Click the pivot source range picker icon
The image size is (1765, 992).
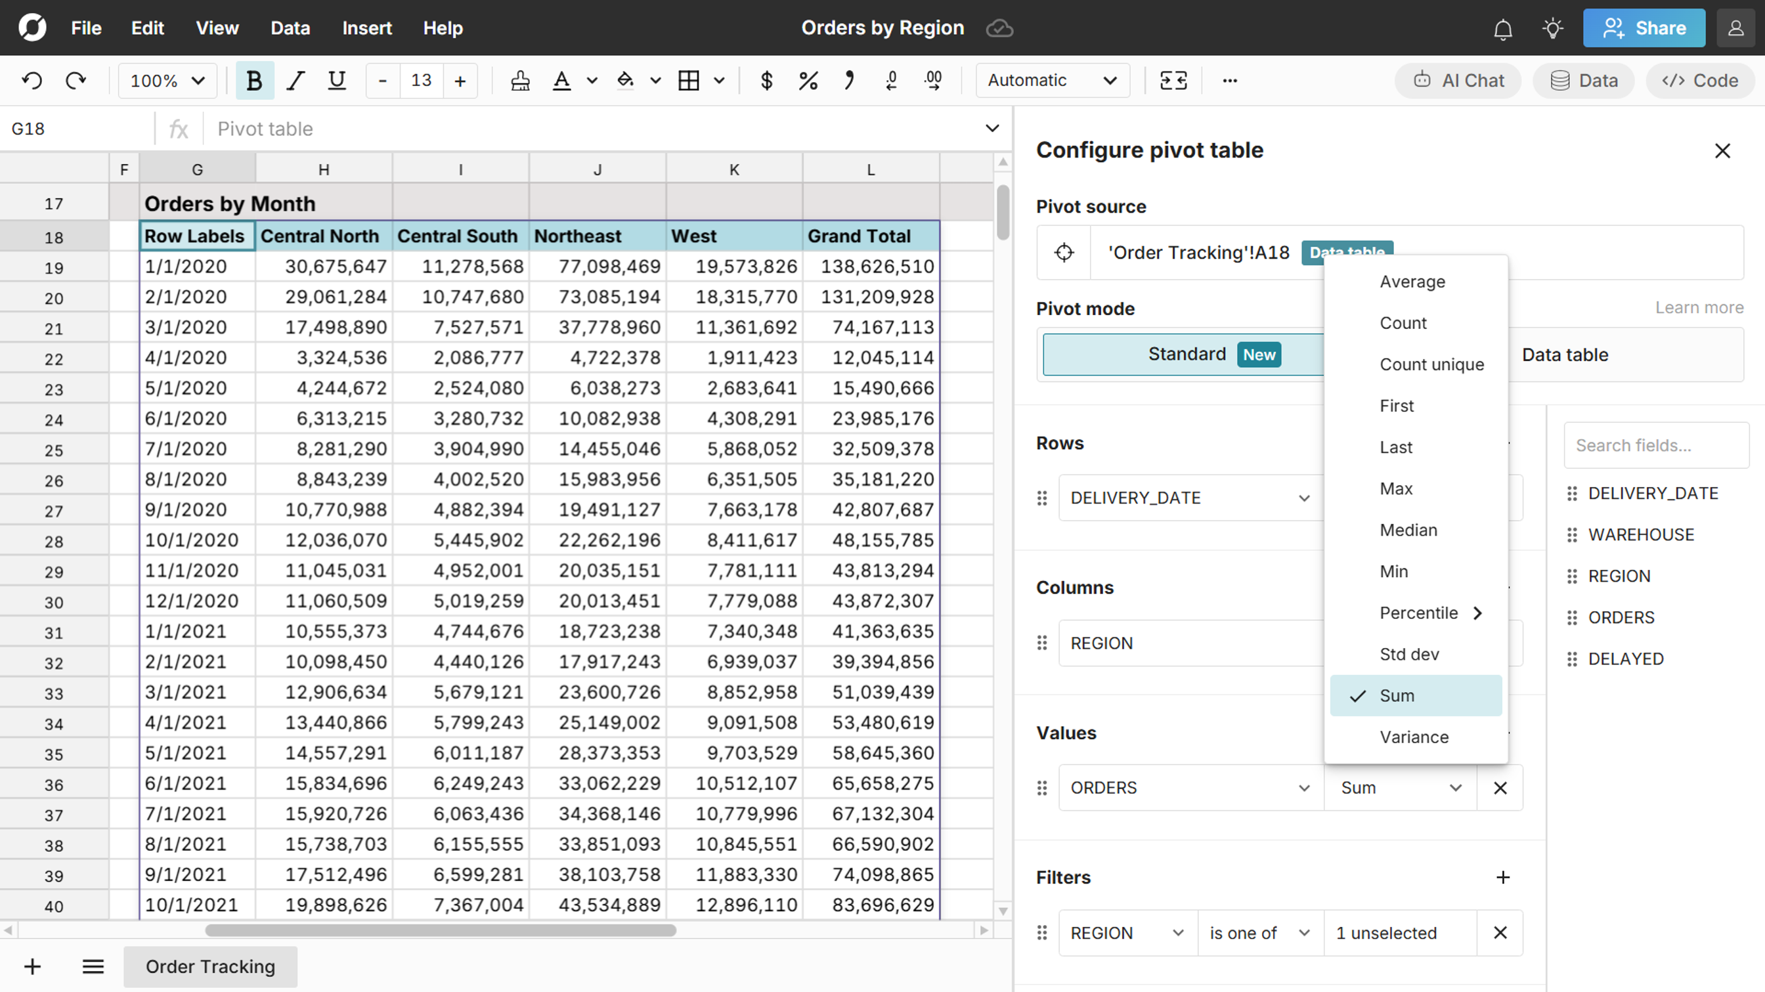(x=1064, y=253)
